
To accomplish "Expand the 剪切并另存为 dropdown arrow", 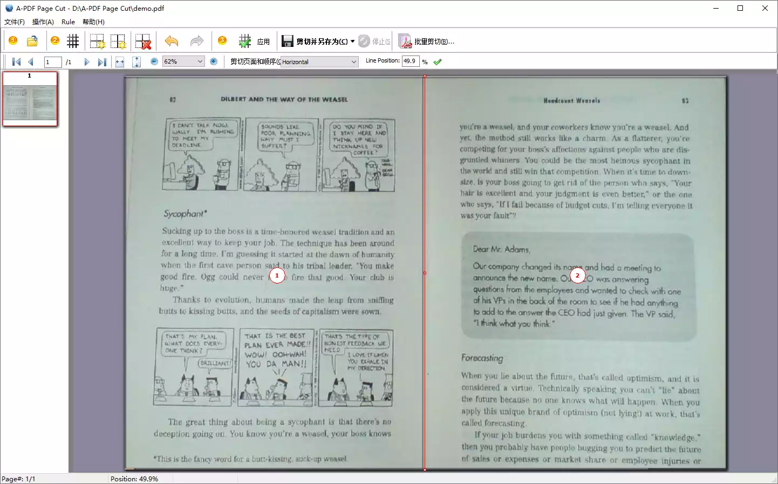I will pyautogui.click(x=352, y=41).
